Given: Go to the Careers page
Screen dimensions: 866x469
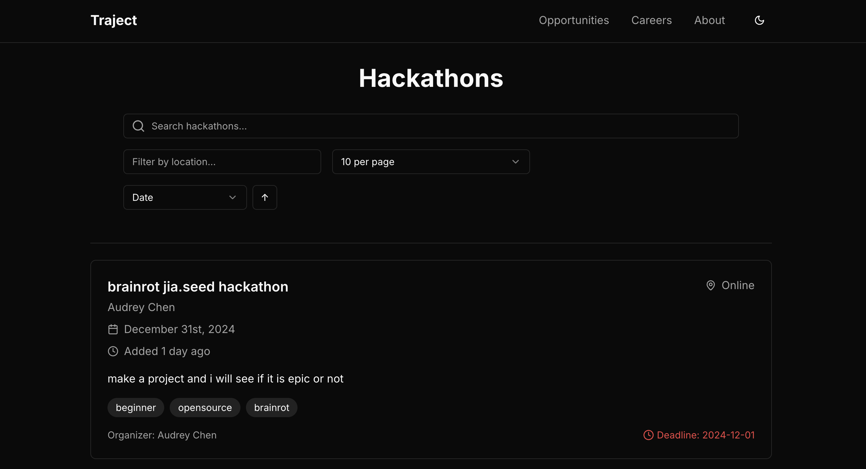Looking at the screenshot, I should tap(651, 20).
